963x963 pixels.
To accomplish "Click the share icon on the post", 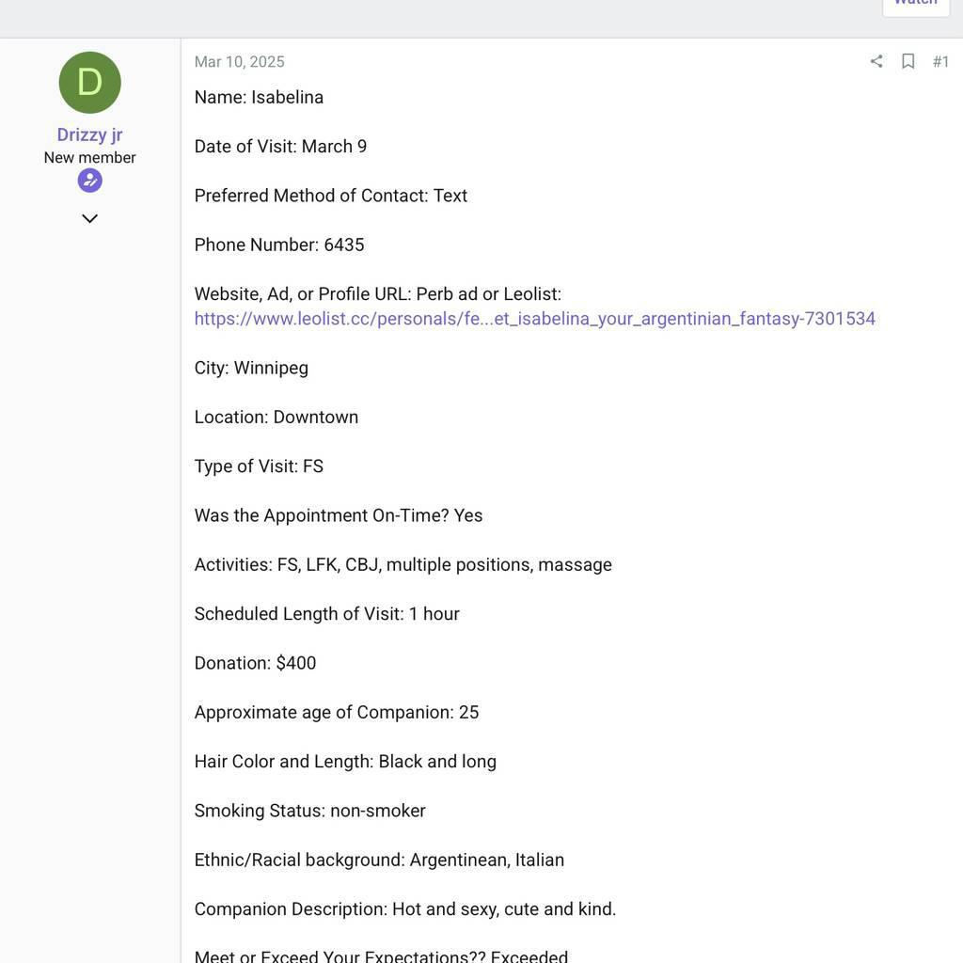I will pyautogui.click(x=876, y=62).
